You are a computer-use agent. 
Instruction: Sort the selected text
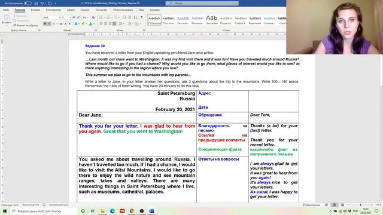(135, 17)
